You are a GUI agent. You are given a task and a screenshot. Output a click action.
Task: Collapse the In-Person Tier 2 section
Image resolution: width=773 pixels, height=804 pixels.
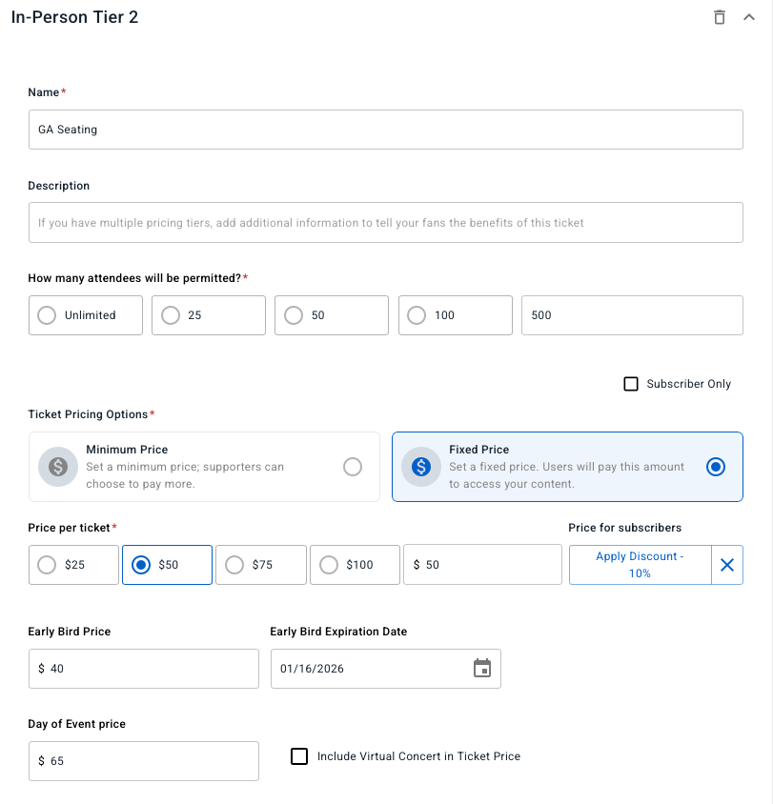point(748,17)
